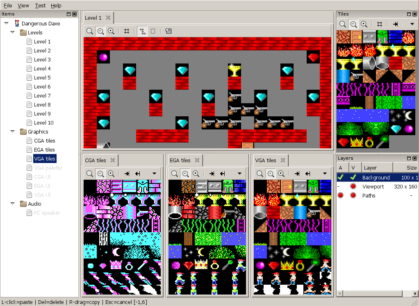Viewport: 419px width, 306px height.
Task: Open dropdown arrow in VGA tiles toolbar
Action: click(325, 174)
